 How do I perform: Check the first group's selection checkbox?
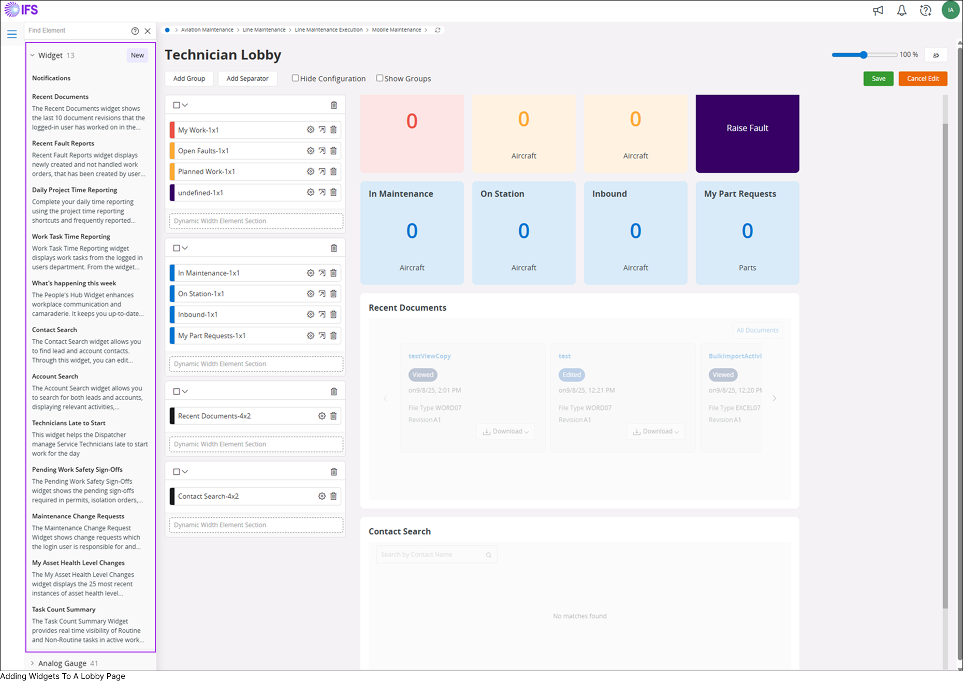pyautogui.click(x=177, y=105)
